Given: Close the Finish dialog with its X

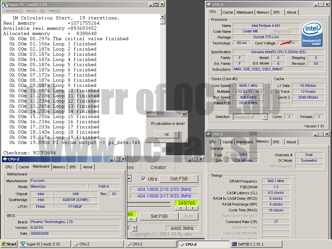Looking at the screenshot, I should pos(184,114).
